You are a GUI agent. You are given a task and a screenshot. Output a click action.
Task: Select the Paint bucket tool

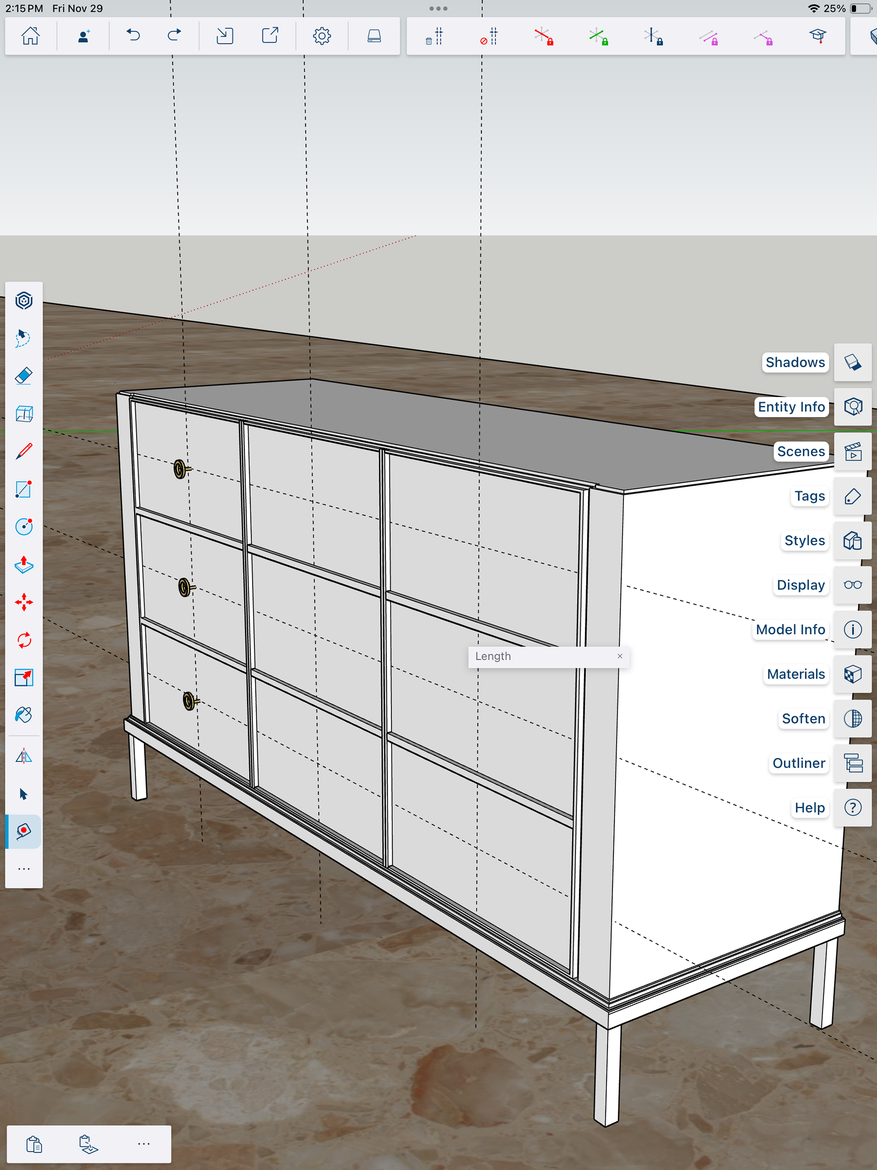click(x=24, y=715)
